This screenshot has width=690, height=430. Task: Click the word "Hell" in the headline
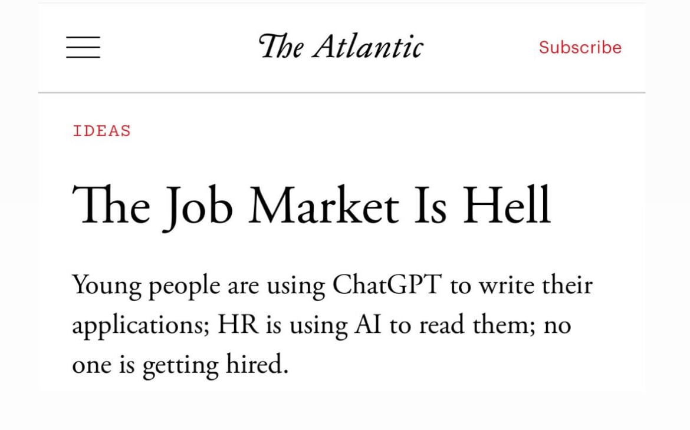click(x=507, y=206)
